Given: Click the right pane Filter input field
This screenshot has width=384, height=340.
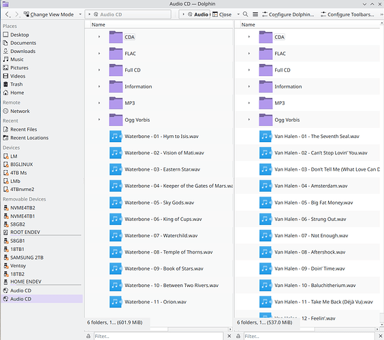Looking at the screenshot, I should pyautogui.click(x=309, y=336).
